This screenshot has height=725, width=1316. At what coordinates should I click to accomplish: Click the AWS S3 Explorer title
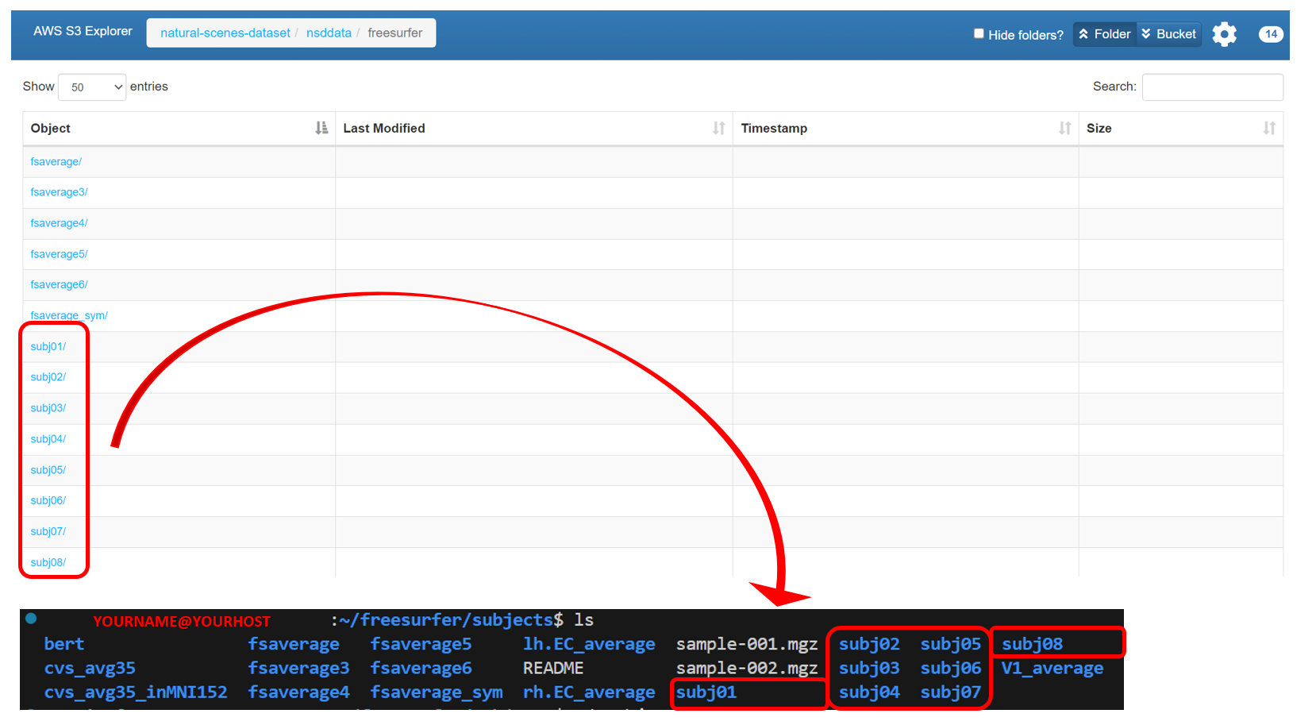(x=83, y=31)
